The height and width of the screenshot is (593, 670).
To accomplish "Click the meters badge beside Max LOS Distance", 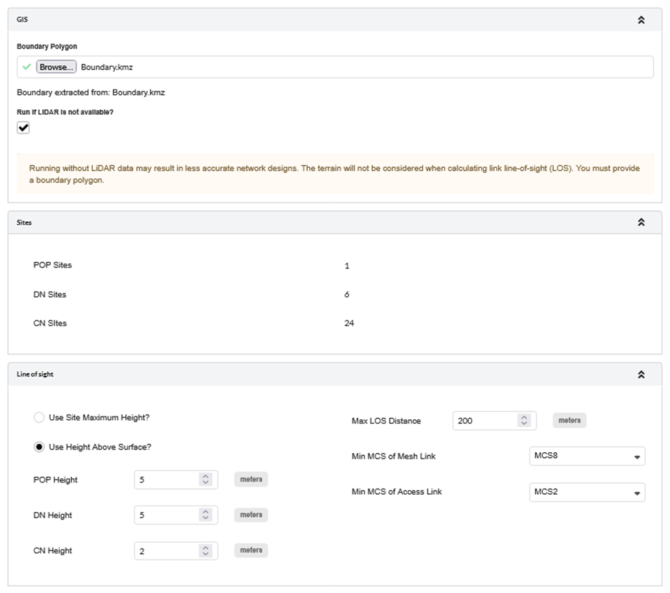I will pos(569,421).
